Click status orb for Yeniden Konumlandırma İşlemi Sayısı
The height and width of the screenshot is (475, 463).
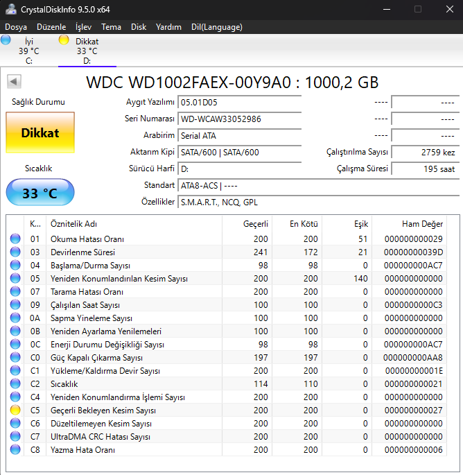point(15,397)
